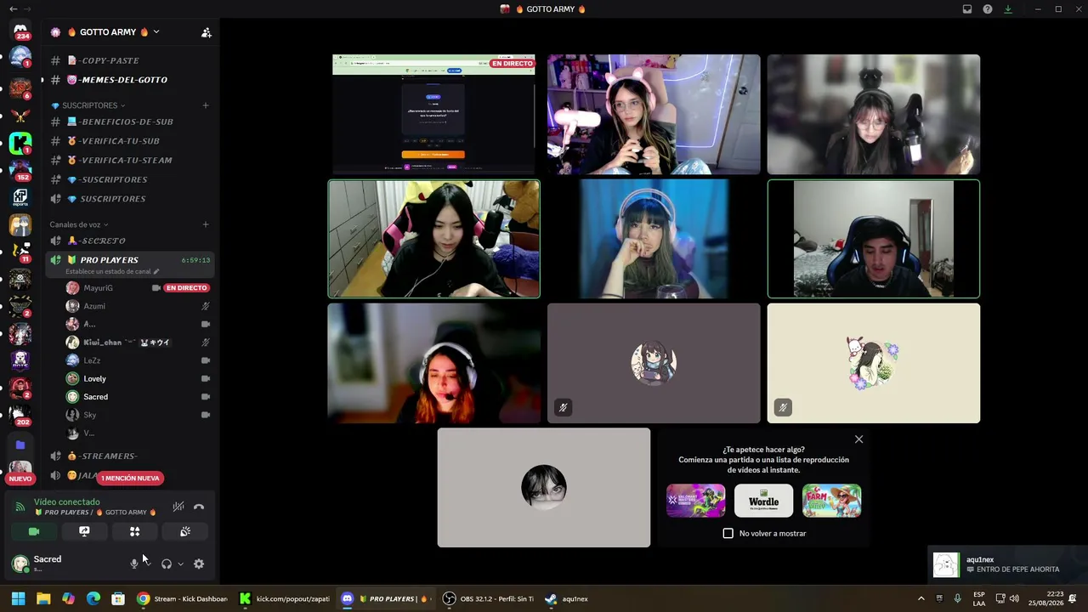Viewport: 1088px width, 612px height.
Task: Collapse the Canales de voz category
Action: [x=78, y=224]
